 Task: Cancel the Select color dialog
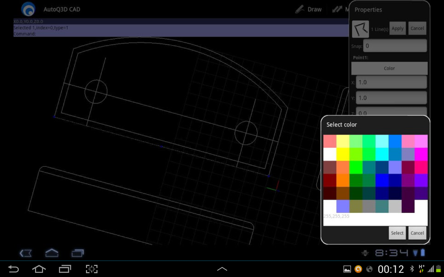tap(417, 233)
